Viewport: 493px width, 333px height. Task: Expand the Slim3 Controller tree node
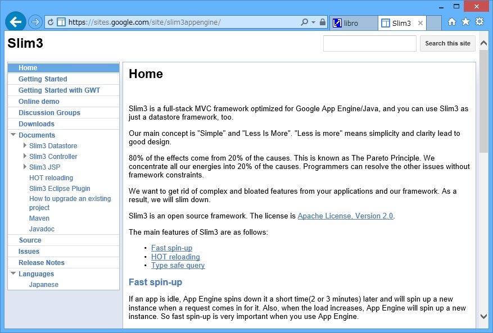[x=25, y=156]
